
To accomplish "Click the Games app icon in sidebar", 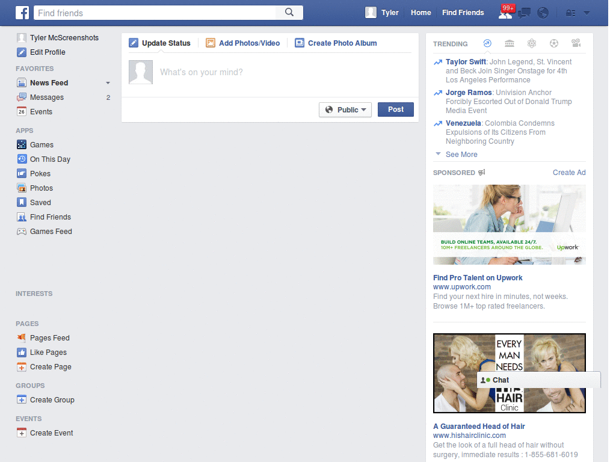I will 22,144.
